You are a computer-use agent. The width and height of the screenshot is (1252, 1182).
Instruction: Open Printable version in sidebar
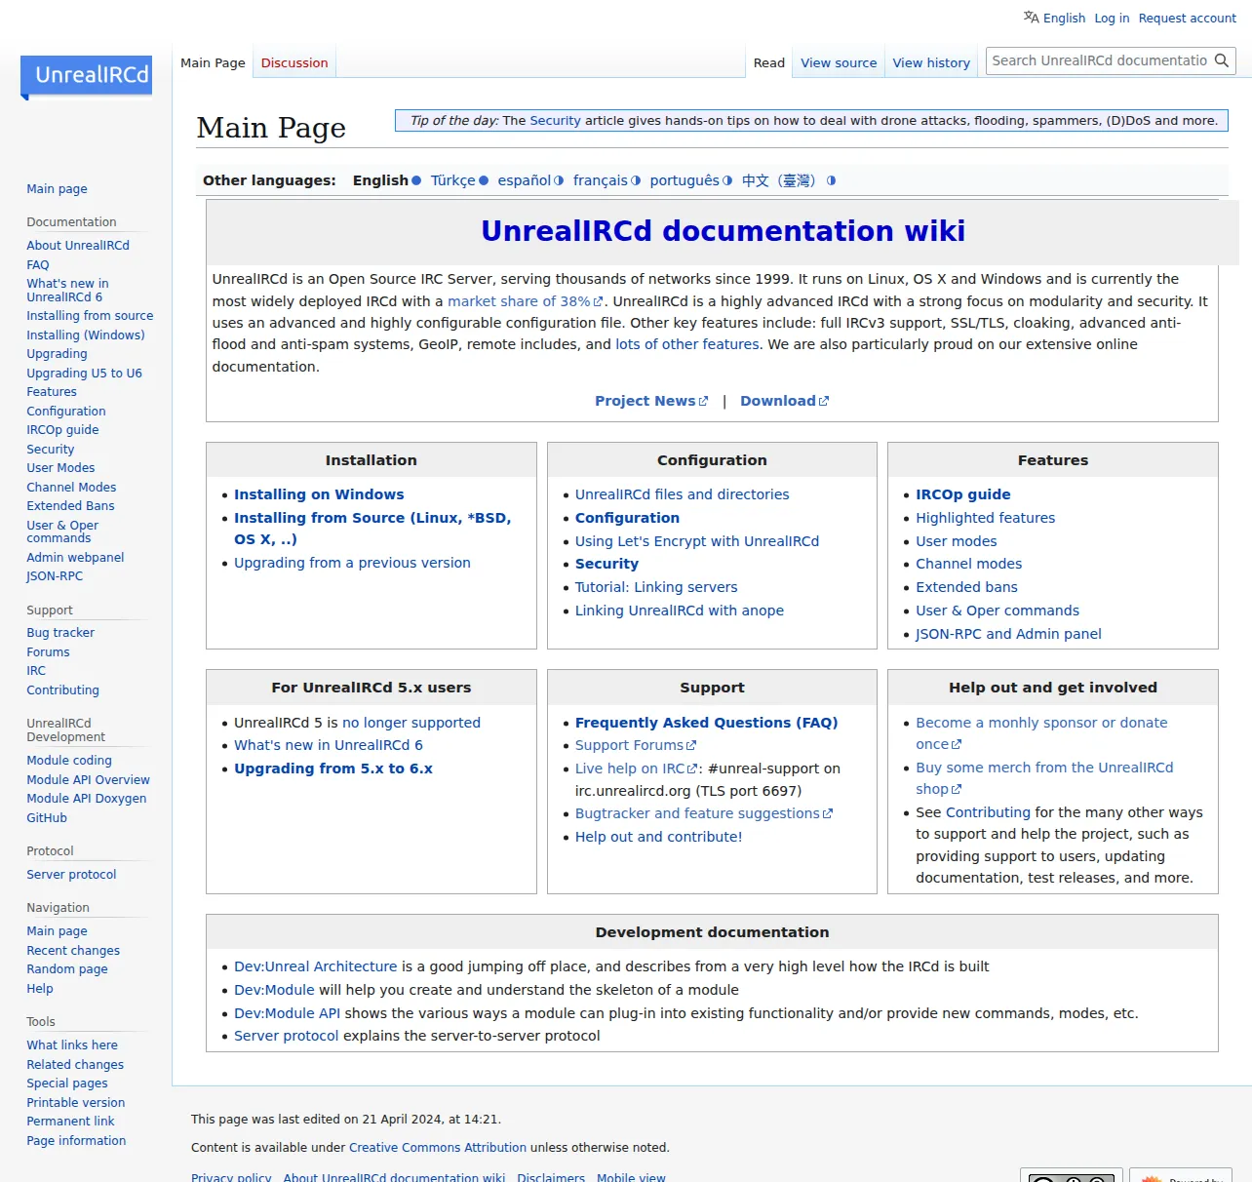76,1103
